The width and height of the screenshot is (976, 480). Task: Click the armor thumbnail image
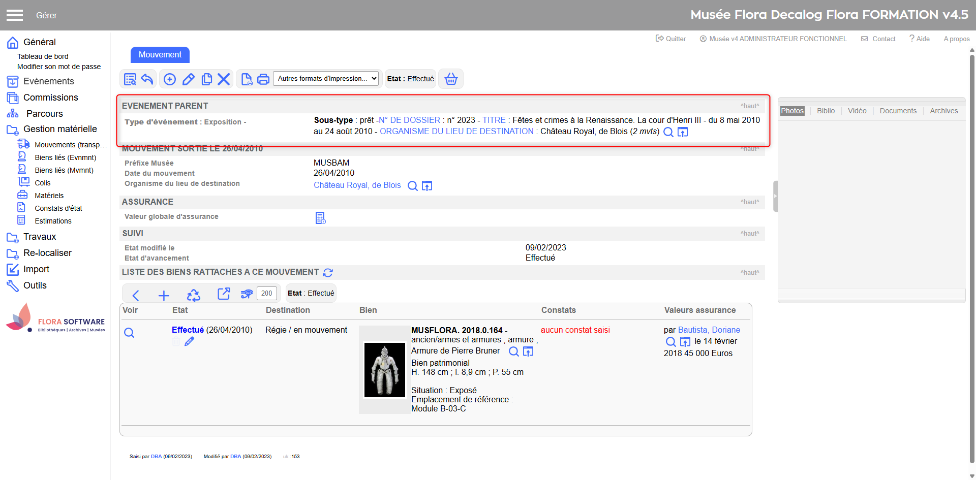[x=384, y=370]
